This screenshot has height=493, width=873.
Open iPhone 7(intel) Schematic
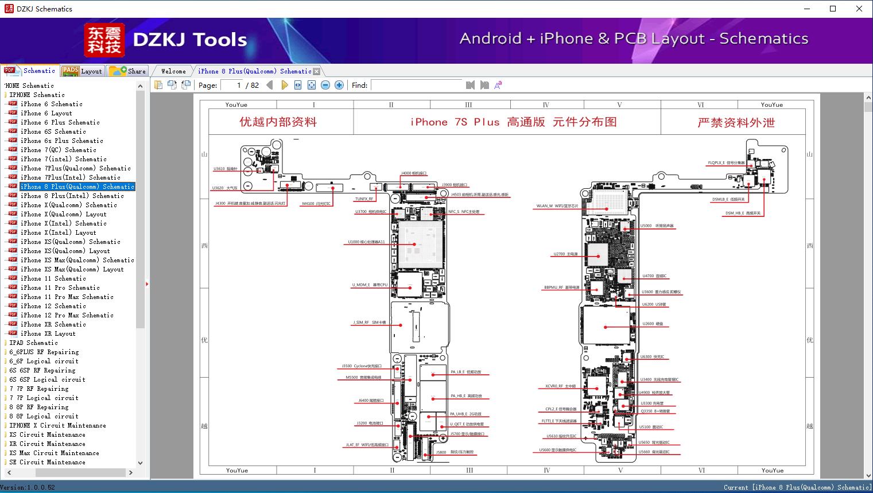(x=63, y=159)
